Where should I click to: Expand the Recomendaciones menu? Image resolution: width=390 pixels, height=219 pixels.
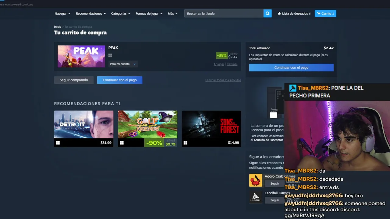click(91, 13)
